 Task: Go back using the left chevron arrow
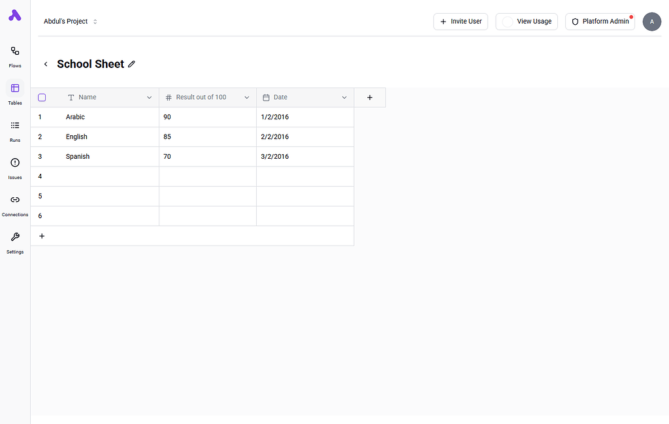tap(45, 64)
